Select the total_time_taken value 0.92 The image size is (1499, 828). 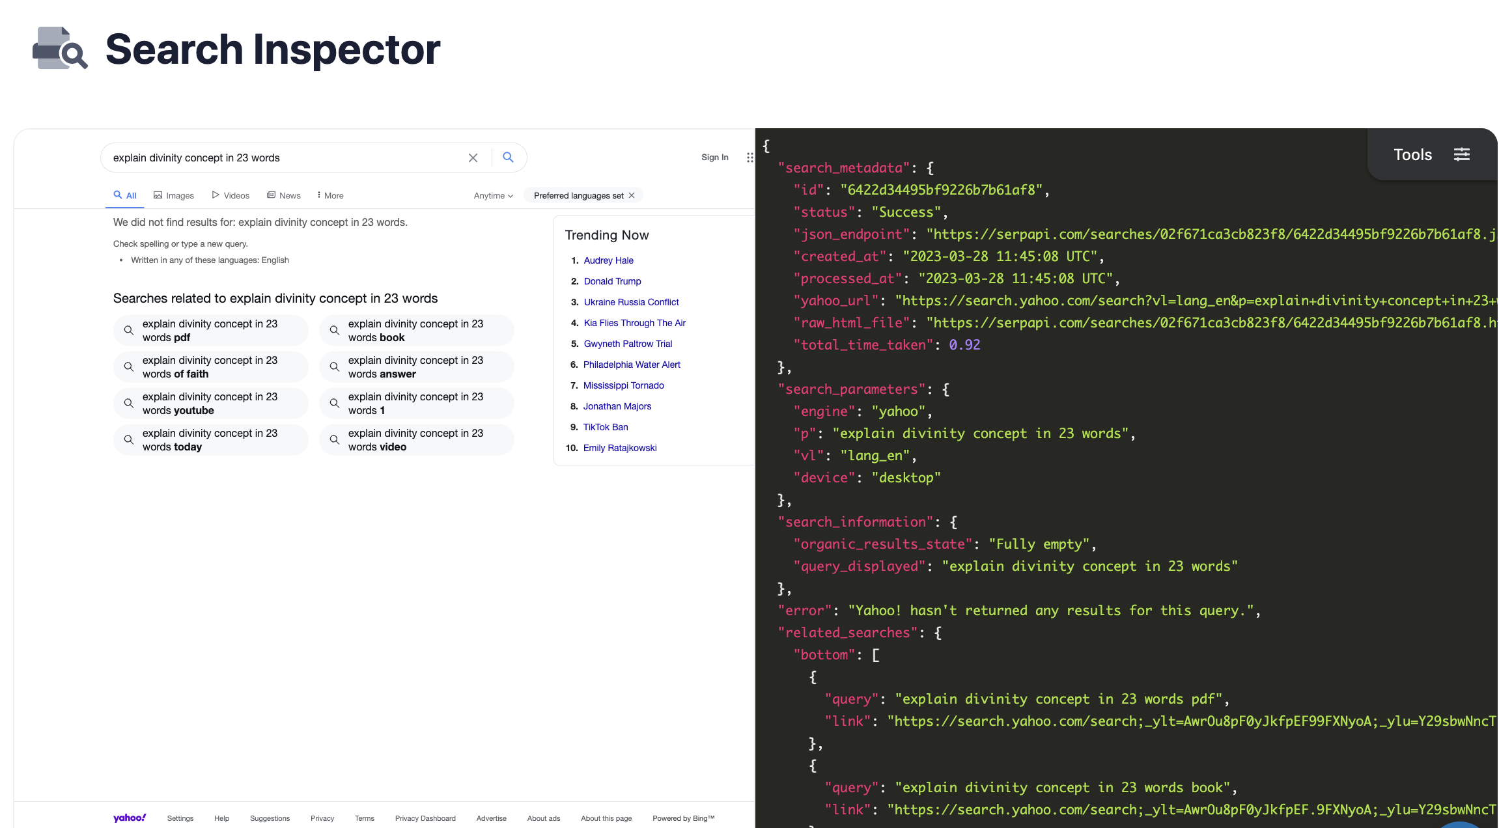[x=963, y=344]
